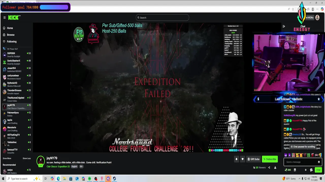Open RythmicHD channel in sidebar

(17, 84)
